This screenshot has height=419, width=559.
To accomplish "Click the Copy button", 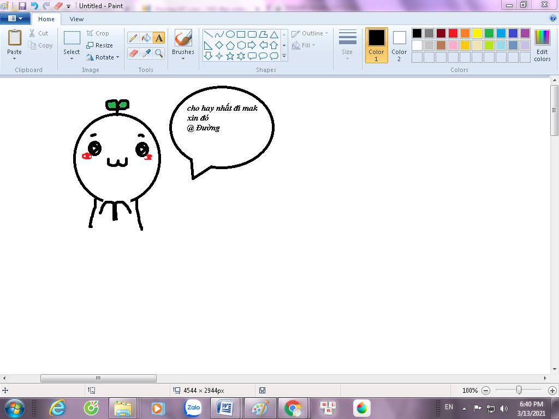I will tap(40, 45).
